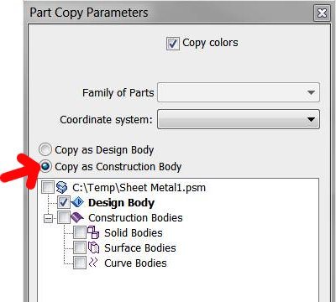
Task: Open the Coordinate system dropdown
Action: [239, 119]
